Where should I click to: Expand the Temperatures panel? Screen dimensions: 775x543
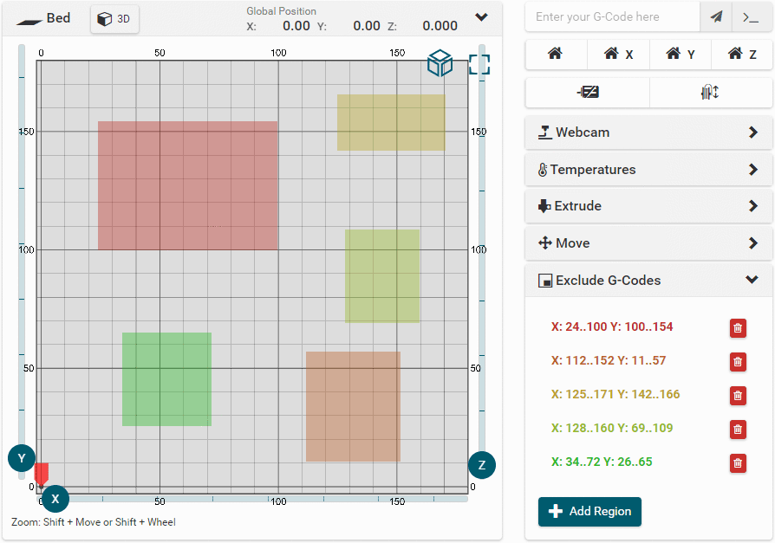(648, 170)
